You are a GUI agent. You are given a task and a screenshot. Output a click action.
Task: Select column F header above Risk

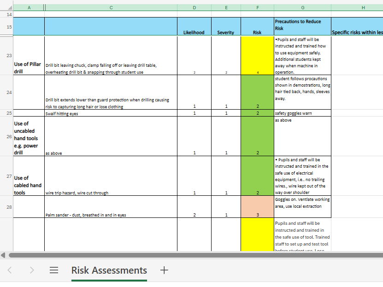257,7
